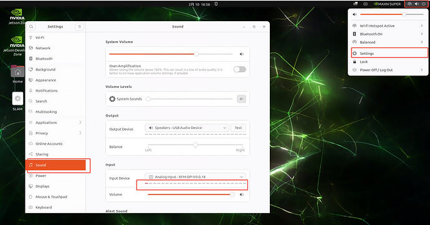This screenshot has width=430, height=225.
Task: Open the Home folder desktop icon
Action: (x=17, y=74)
